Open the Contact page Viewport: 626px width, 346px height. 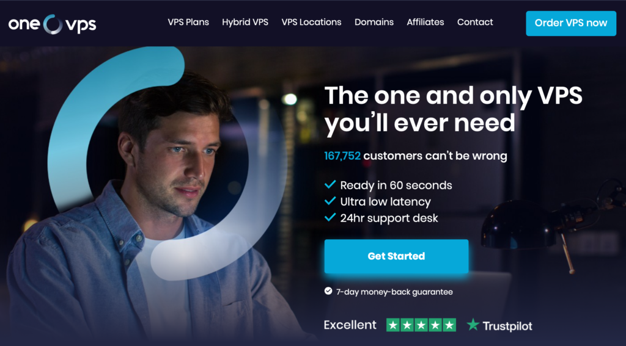coord(475,23)
